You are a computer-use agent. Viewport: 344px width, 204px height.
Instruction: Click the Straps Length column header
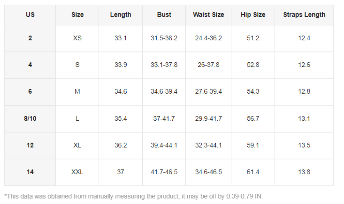click(x=304, y=15)
